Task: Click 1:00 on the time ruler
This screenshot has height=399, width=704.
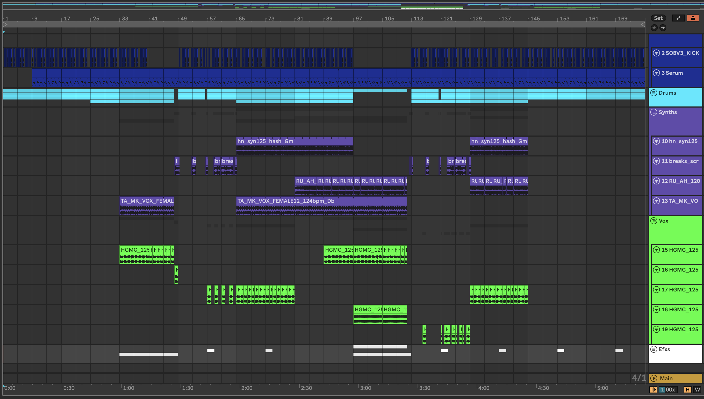Action: [x=128, y=388]
